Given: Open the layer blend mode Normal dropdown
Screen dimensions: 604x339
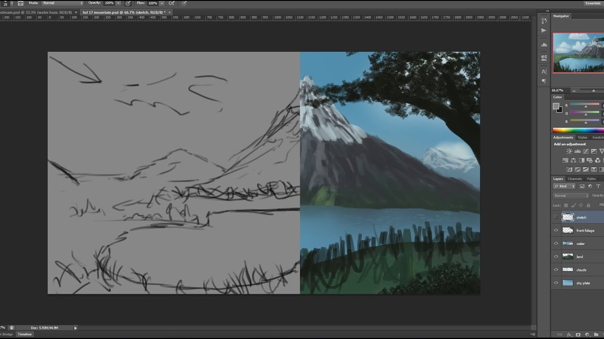Looking at the screenshot, I should coord(571,195).
